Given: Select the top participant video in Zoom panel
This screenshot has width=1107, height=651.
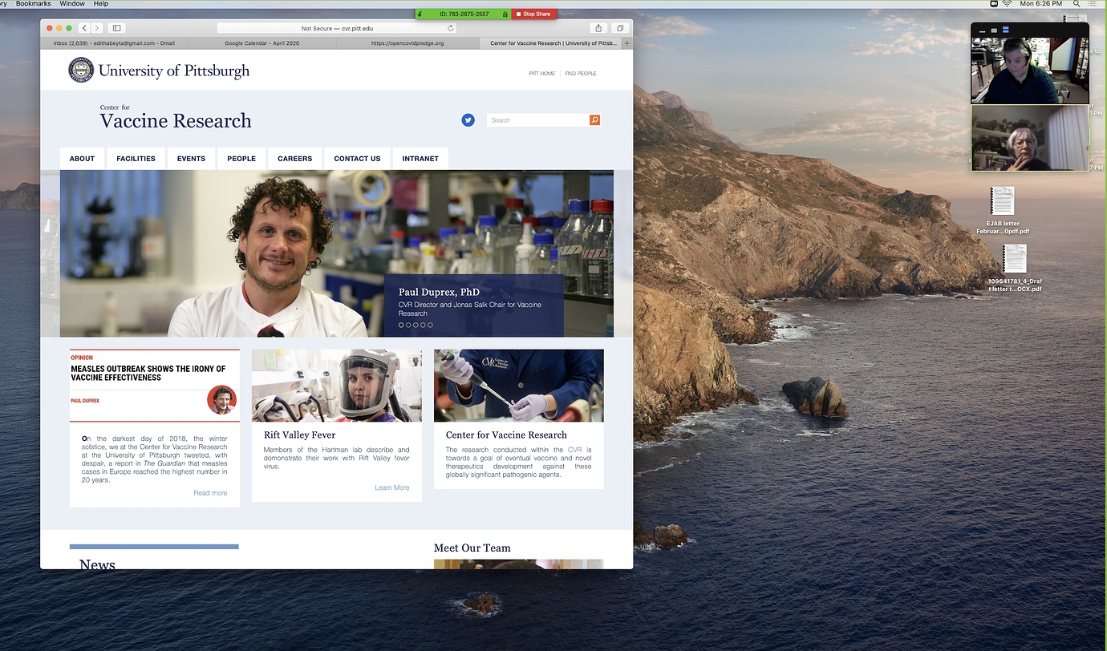Looking at the screenshot, I should [1030, 71].
